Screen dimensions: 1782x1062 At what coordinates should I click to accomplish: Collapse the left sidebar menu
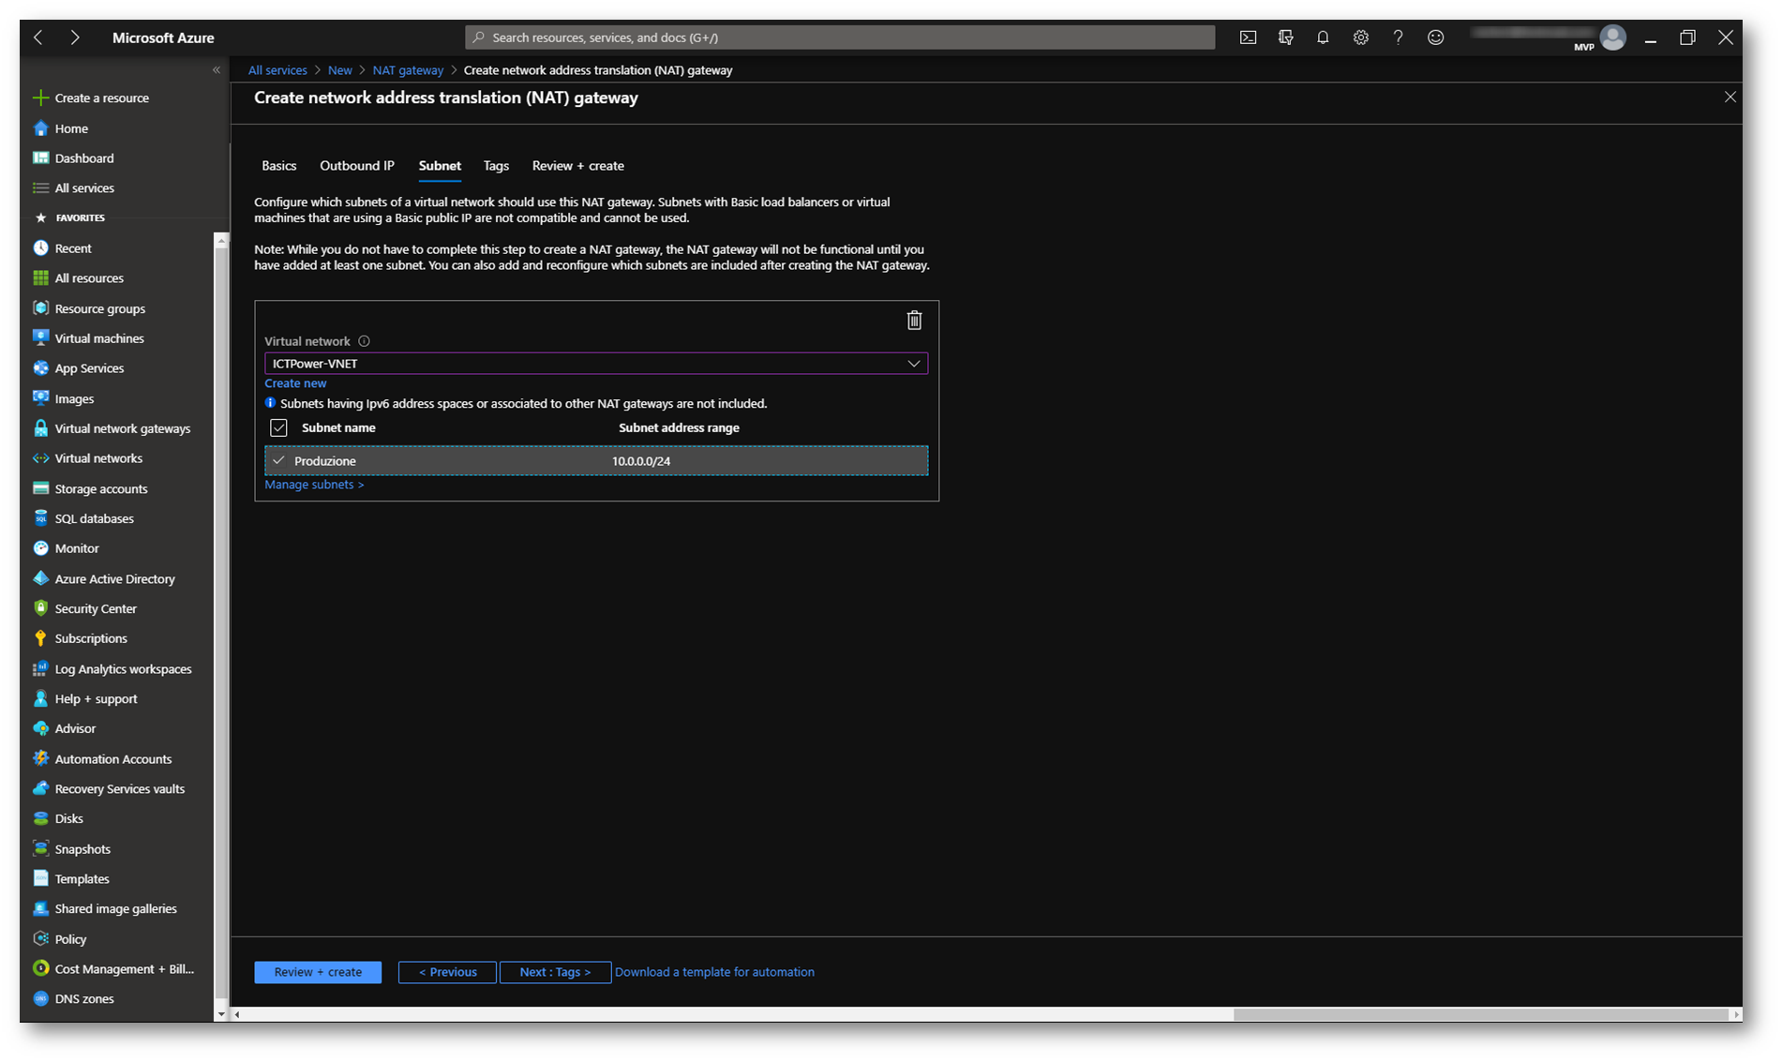217,70
